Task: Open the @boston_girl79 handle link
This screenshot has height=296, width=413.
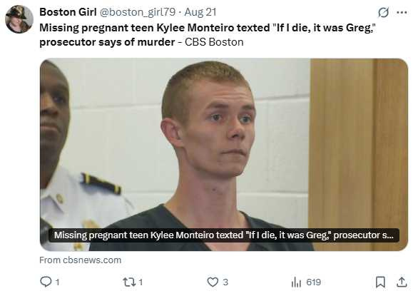Action: coord(137,12)
